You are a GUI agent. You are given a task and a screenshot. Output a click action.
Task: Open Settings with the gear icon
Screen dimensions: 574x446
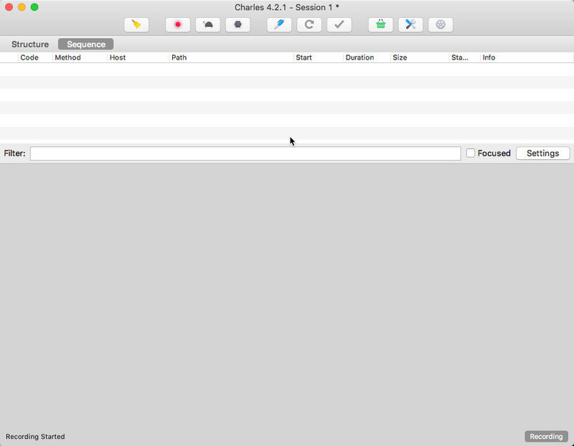pos(441,24)
